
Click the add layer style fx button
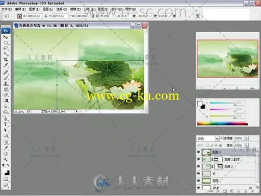click(x=218, y=191)
